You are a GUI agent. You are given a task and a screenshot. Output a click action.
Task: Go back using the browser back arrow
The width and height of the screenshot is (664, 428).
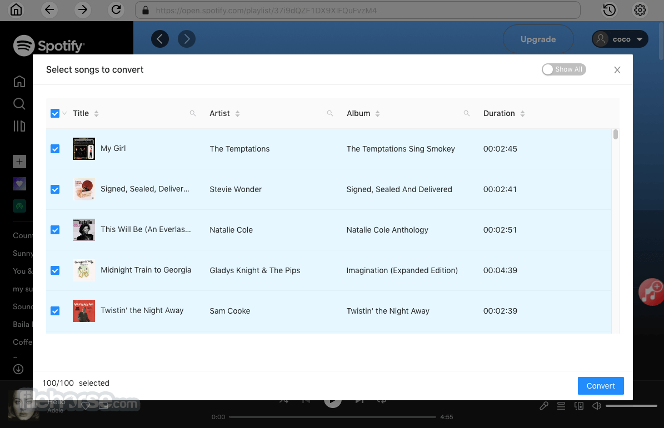pyautogui.click(x=49, y=10)
